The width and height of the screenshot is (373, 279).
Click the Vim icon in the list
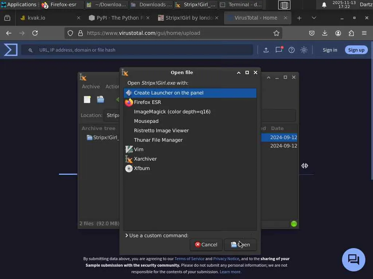[129, 149]
